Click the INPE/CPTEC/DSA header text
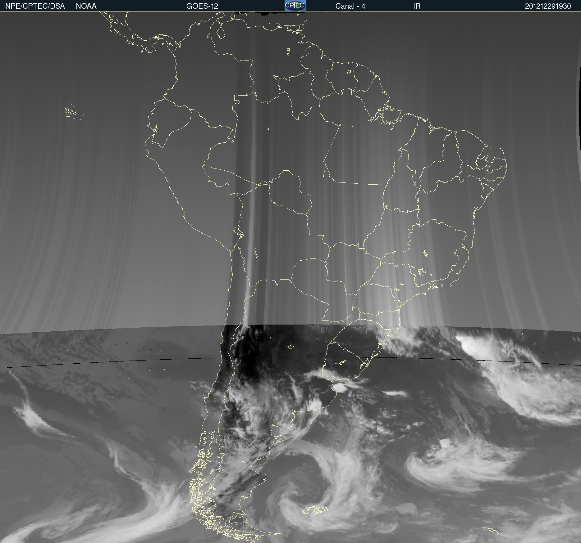Viewport: 581px width, 543px height. click(34, 6)
